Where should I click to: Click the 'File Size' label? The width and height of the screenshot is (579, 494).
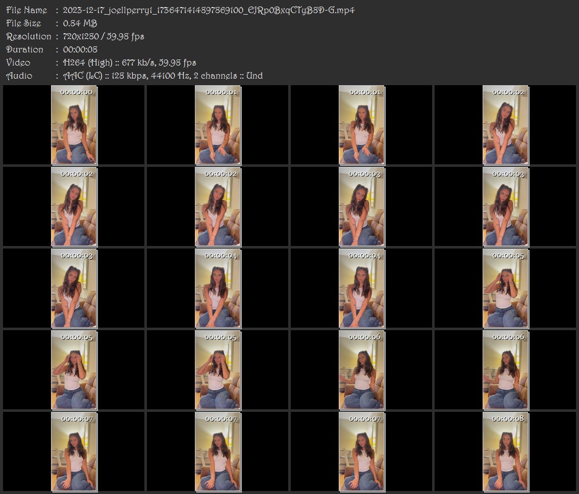pyautogui.click(x=24, y=23)
